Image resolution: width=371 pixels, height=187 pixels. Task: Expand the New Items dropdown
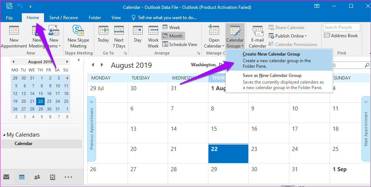(54, 36)
